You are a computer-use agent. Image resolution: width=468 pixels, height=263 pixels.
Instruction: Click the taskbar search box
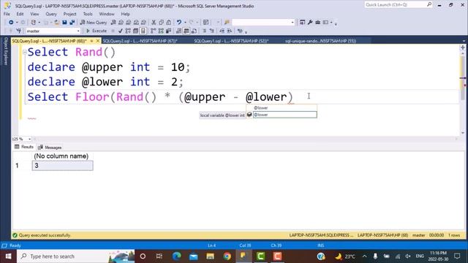point(76,256)
